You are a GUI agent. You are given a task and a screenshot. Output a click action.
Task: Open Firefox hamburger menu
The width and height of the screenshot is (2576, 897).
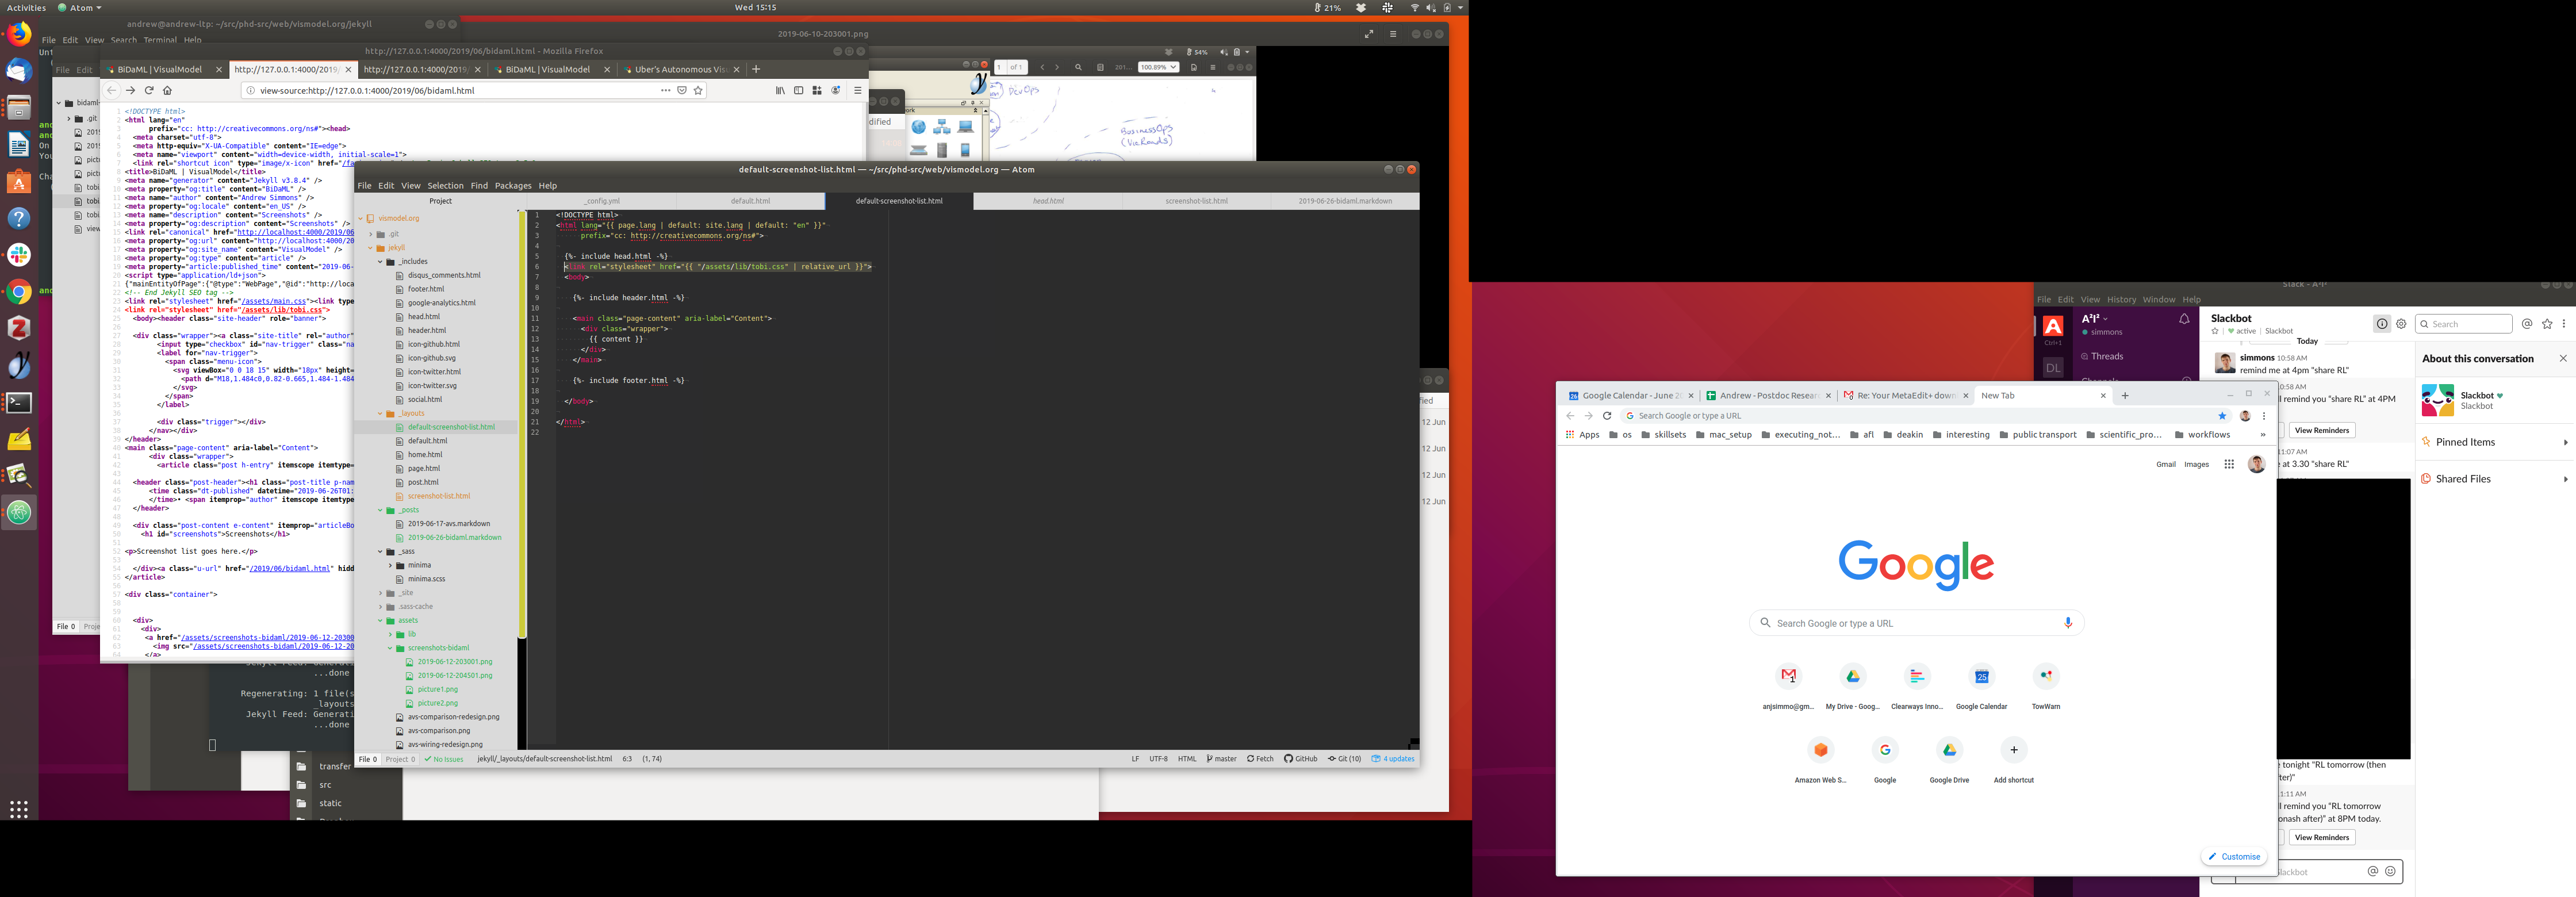click(857, 90)
